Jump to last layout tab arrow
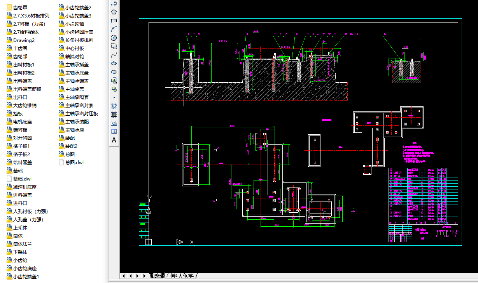This screenshot has width=478, height=283. pyautogui.click(x=145, y=276)
